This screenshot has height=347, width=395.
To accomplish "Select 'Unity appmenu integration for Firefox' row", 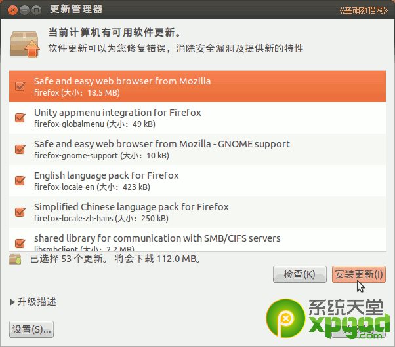I will [197, 118].
